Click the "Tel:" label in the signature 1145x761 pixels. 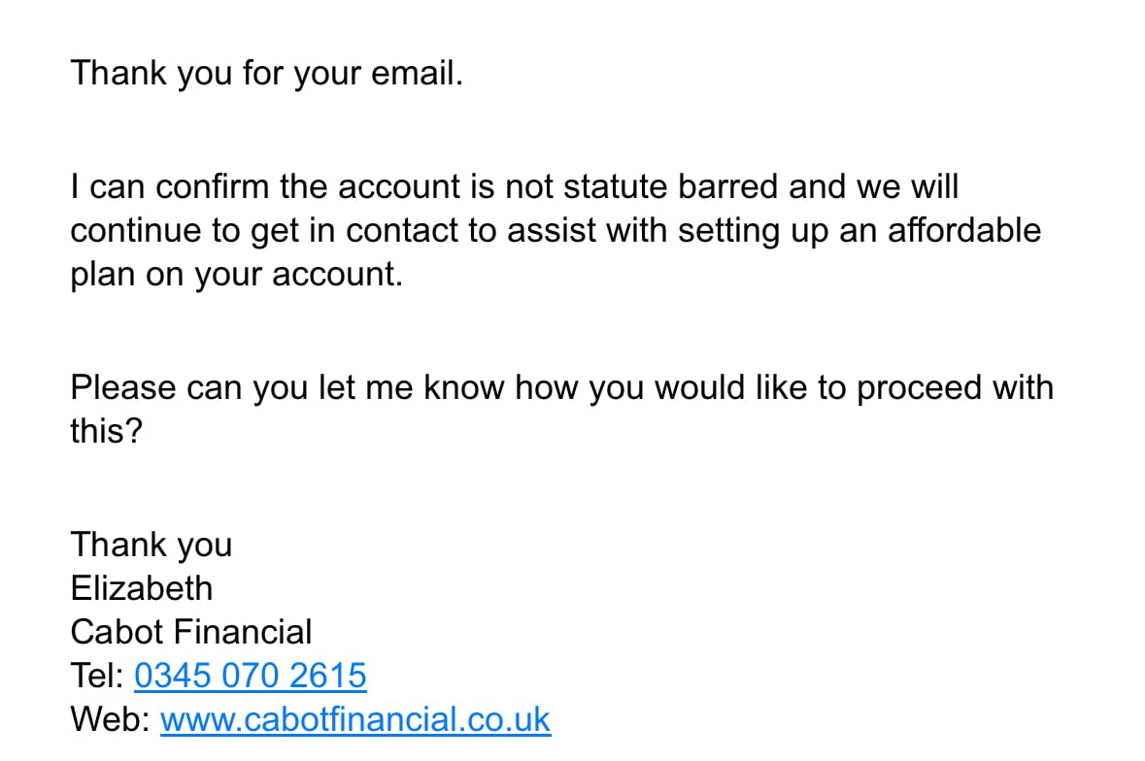click(x=97, y=676)
